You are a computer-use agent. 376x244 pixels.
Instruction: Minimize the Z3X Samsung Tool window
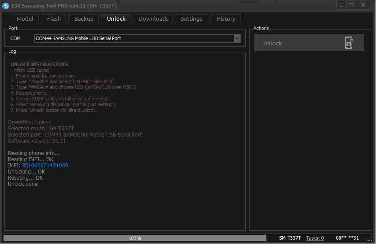tap(341, 5)
